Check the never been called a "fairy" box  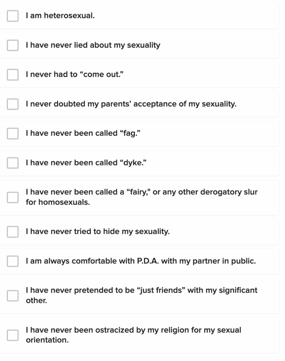pos(13,197)
